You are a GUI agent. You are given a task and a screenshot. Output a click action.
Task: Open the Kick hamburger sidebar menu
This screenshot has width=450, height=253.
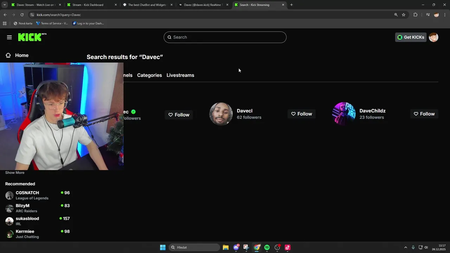[x=9, y=37]
